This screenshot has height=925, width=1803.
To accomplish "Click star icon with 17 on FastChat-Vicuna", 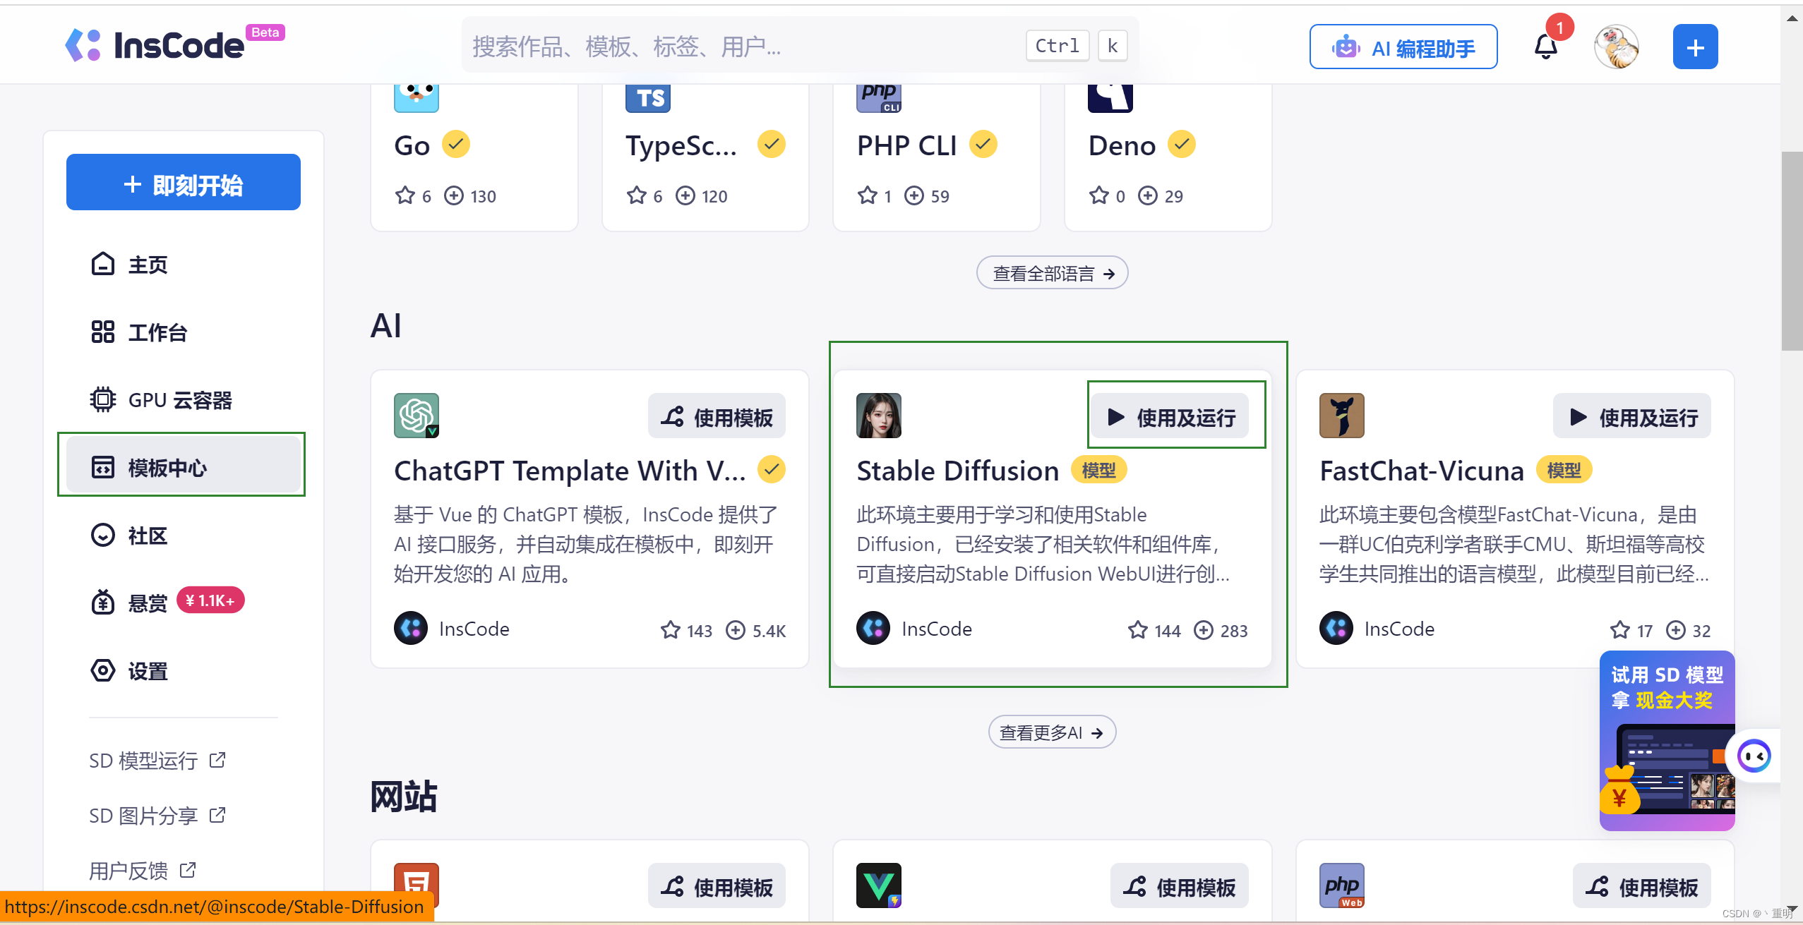I will pyautogui.click(x=1619, y=630).
